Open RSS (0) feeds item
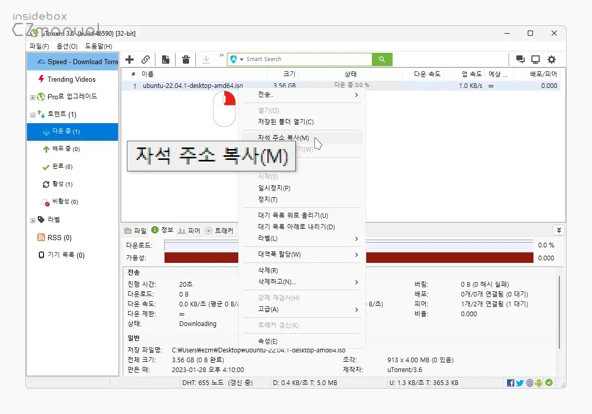Screen dimensions: 592x414 point(59,238)
